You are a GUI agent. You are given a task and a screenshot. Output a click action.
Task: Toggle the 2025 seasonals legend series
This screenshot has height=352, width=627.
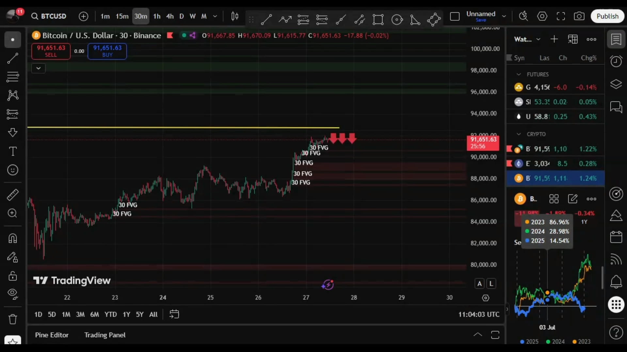point(529,342)
